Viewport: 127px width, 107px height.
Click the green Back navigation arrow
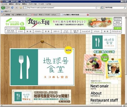pos(3,8)
